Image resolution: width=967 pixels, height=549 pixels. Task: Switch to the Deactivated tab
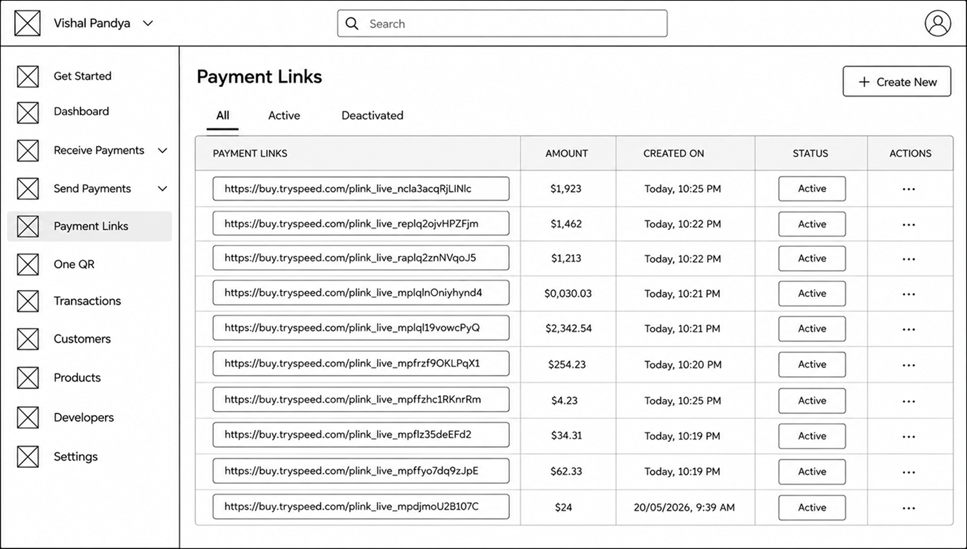tap(373, 115)
